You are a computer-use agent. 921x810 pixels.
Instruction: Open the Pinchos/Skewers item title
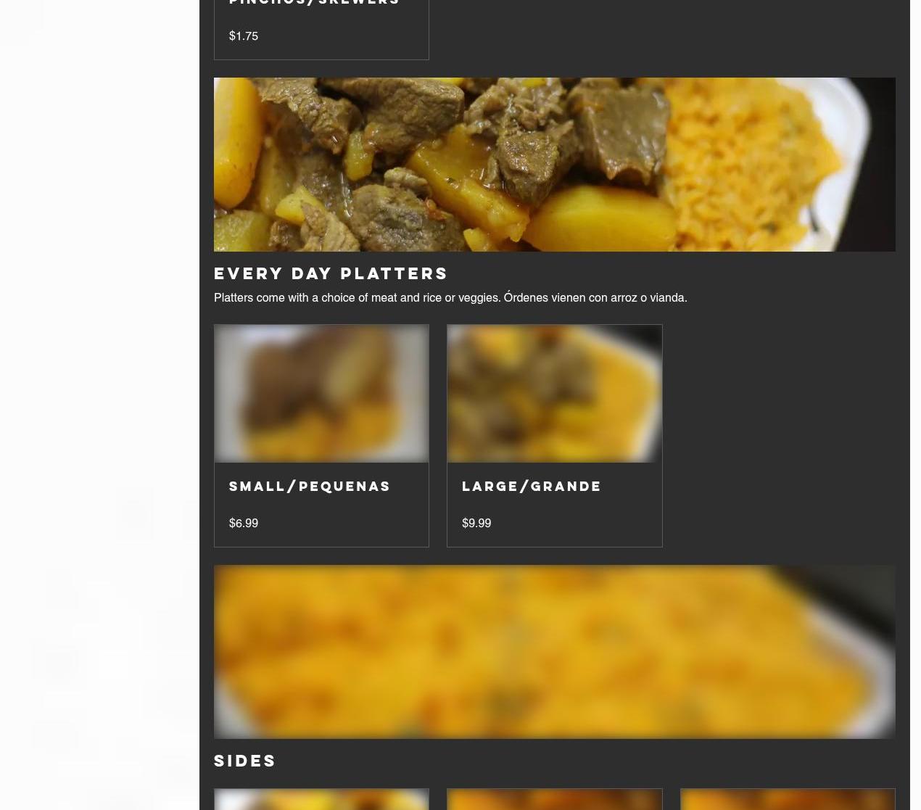point(314,2)
